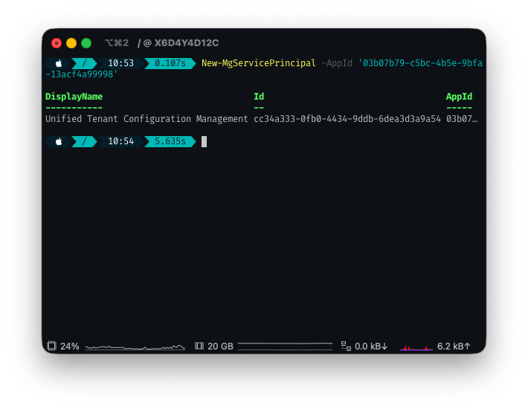This screenshot has height=409, width=528.
Task: Click the memory icon beside 20 GB
Action: (x=199, y=346)
